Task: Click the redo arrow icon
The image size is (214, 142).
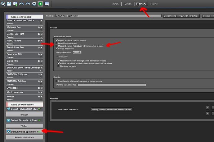Action: point(28,3)
